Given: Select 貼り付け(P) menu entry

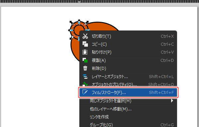Looking at the screenshot, I should point(128,52).
